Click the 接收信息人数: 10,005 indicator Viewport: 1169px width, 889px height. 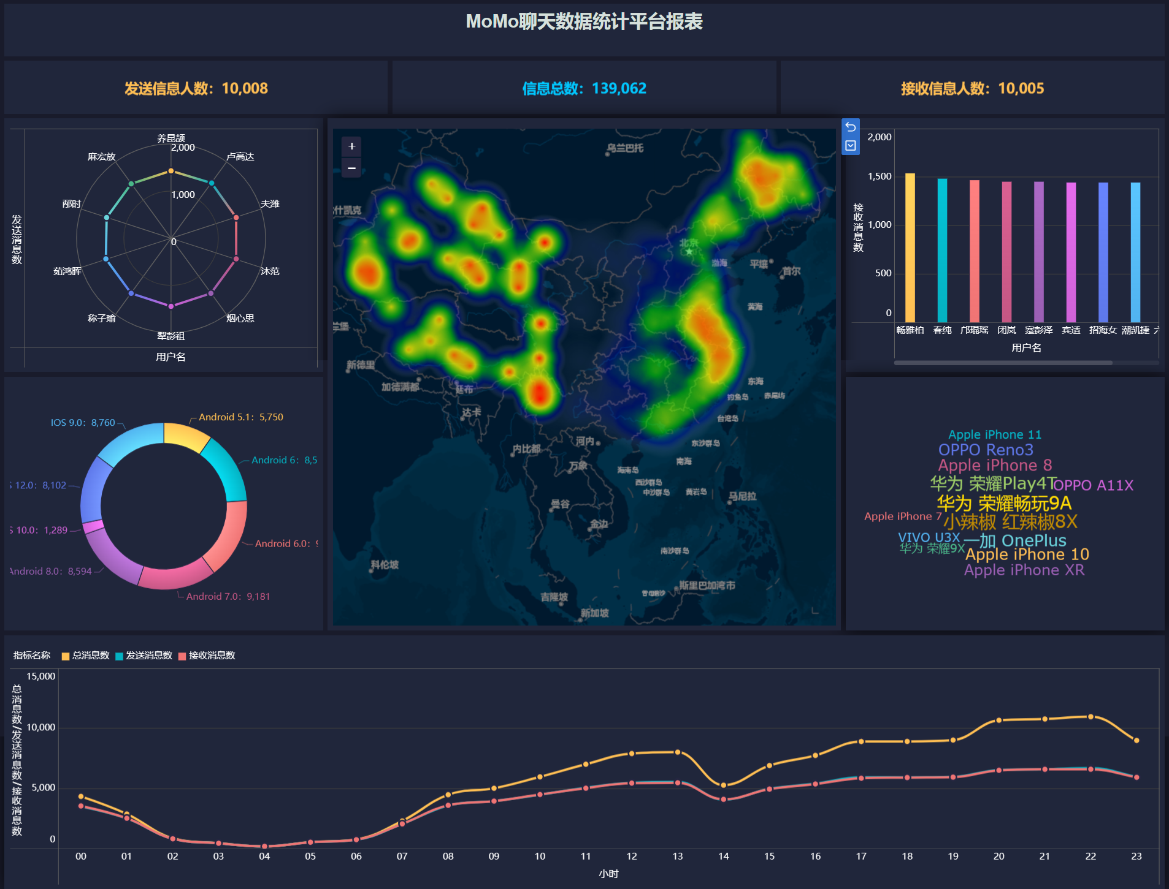coord(972,88)
